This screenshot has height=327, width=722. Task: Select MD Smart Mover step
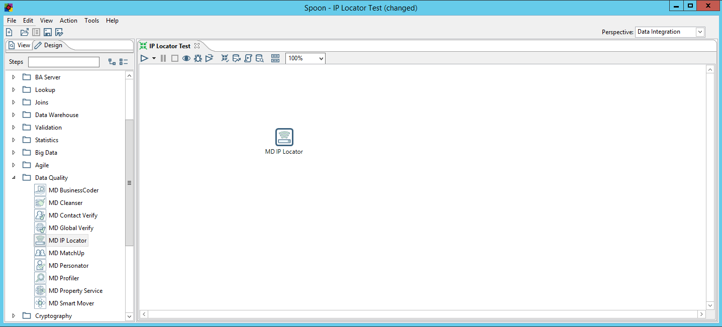(71, 303)
